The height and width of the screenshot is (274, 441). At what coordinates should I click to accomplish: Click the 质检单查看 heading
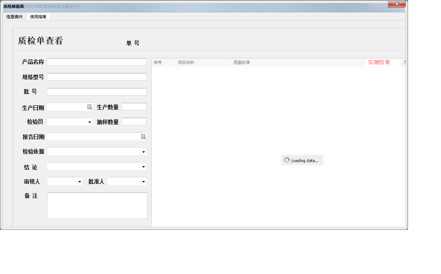40,41
